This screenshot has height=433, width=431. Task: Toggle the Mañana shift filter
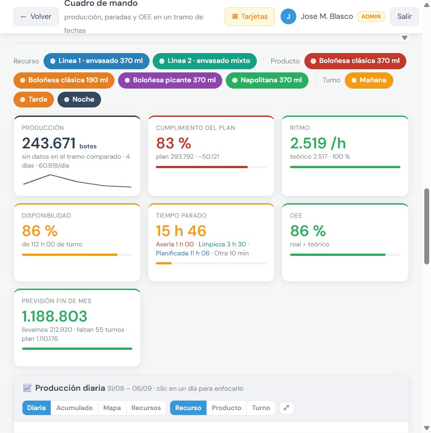point(369,80)
